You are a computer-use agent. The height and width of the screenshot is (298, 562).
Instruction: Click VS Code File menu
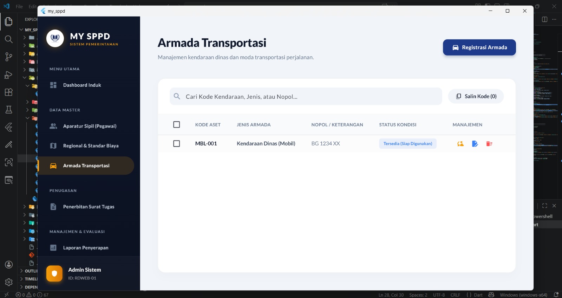click(19, 6)
